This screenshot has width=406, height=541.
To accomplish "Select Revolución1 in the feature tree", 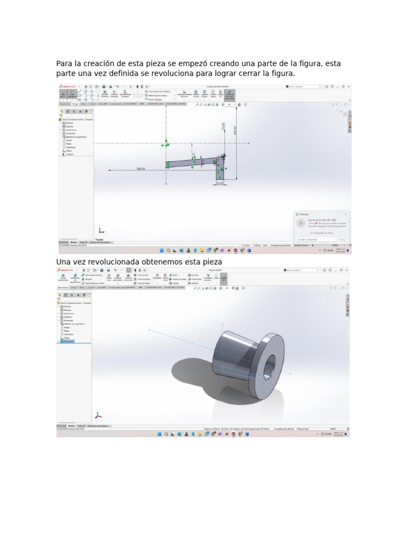I will [x=68, y=341].
